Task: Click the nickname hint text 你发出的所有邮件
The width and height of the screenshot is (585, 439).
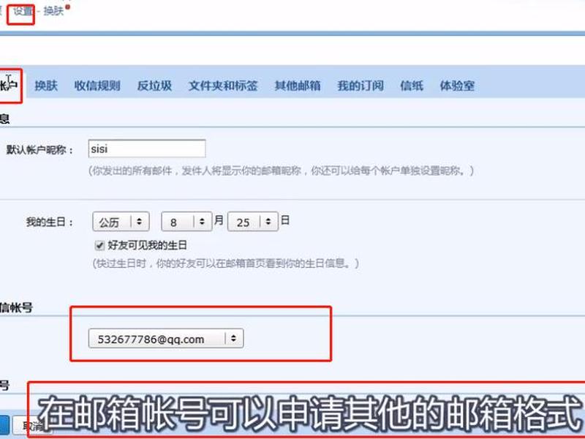Action: [x=282, y=170]
